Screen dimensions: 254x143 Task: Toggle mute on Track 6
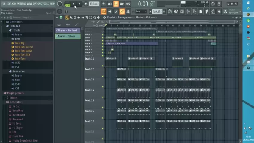pyautogui.click(x=103, y=44)
